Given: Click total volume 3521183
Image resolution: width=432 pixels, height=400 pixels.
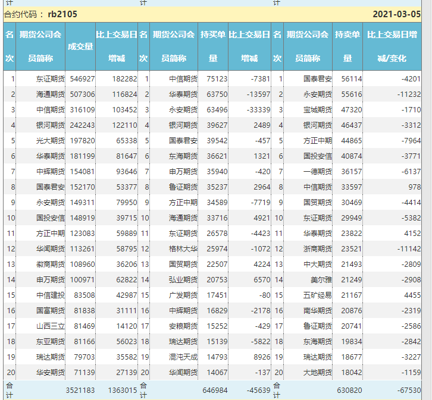Looking at the screenshot, I should (x=80, y=390).
